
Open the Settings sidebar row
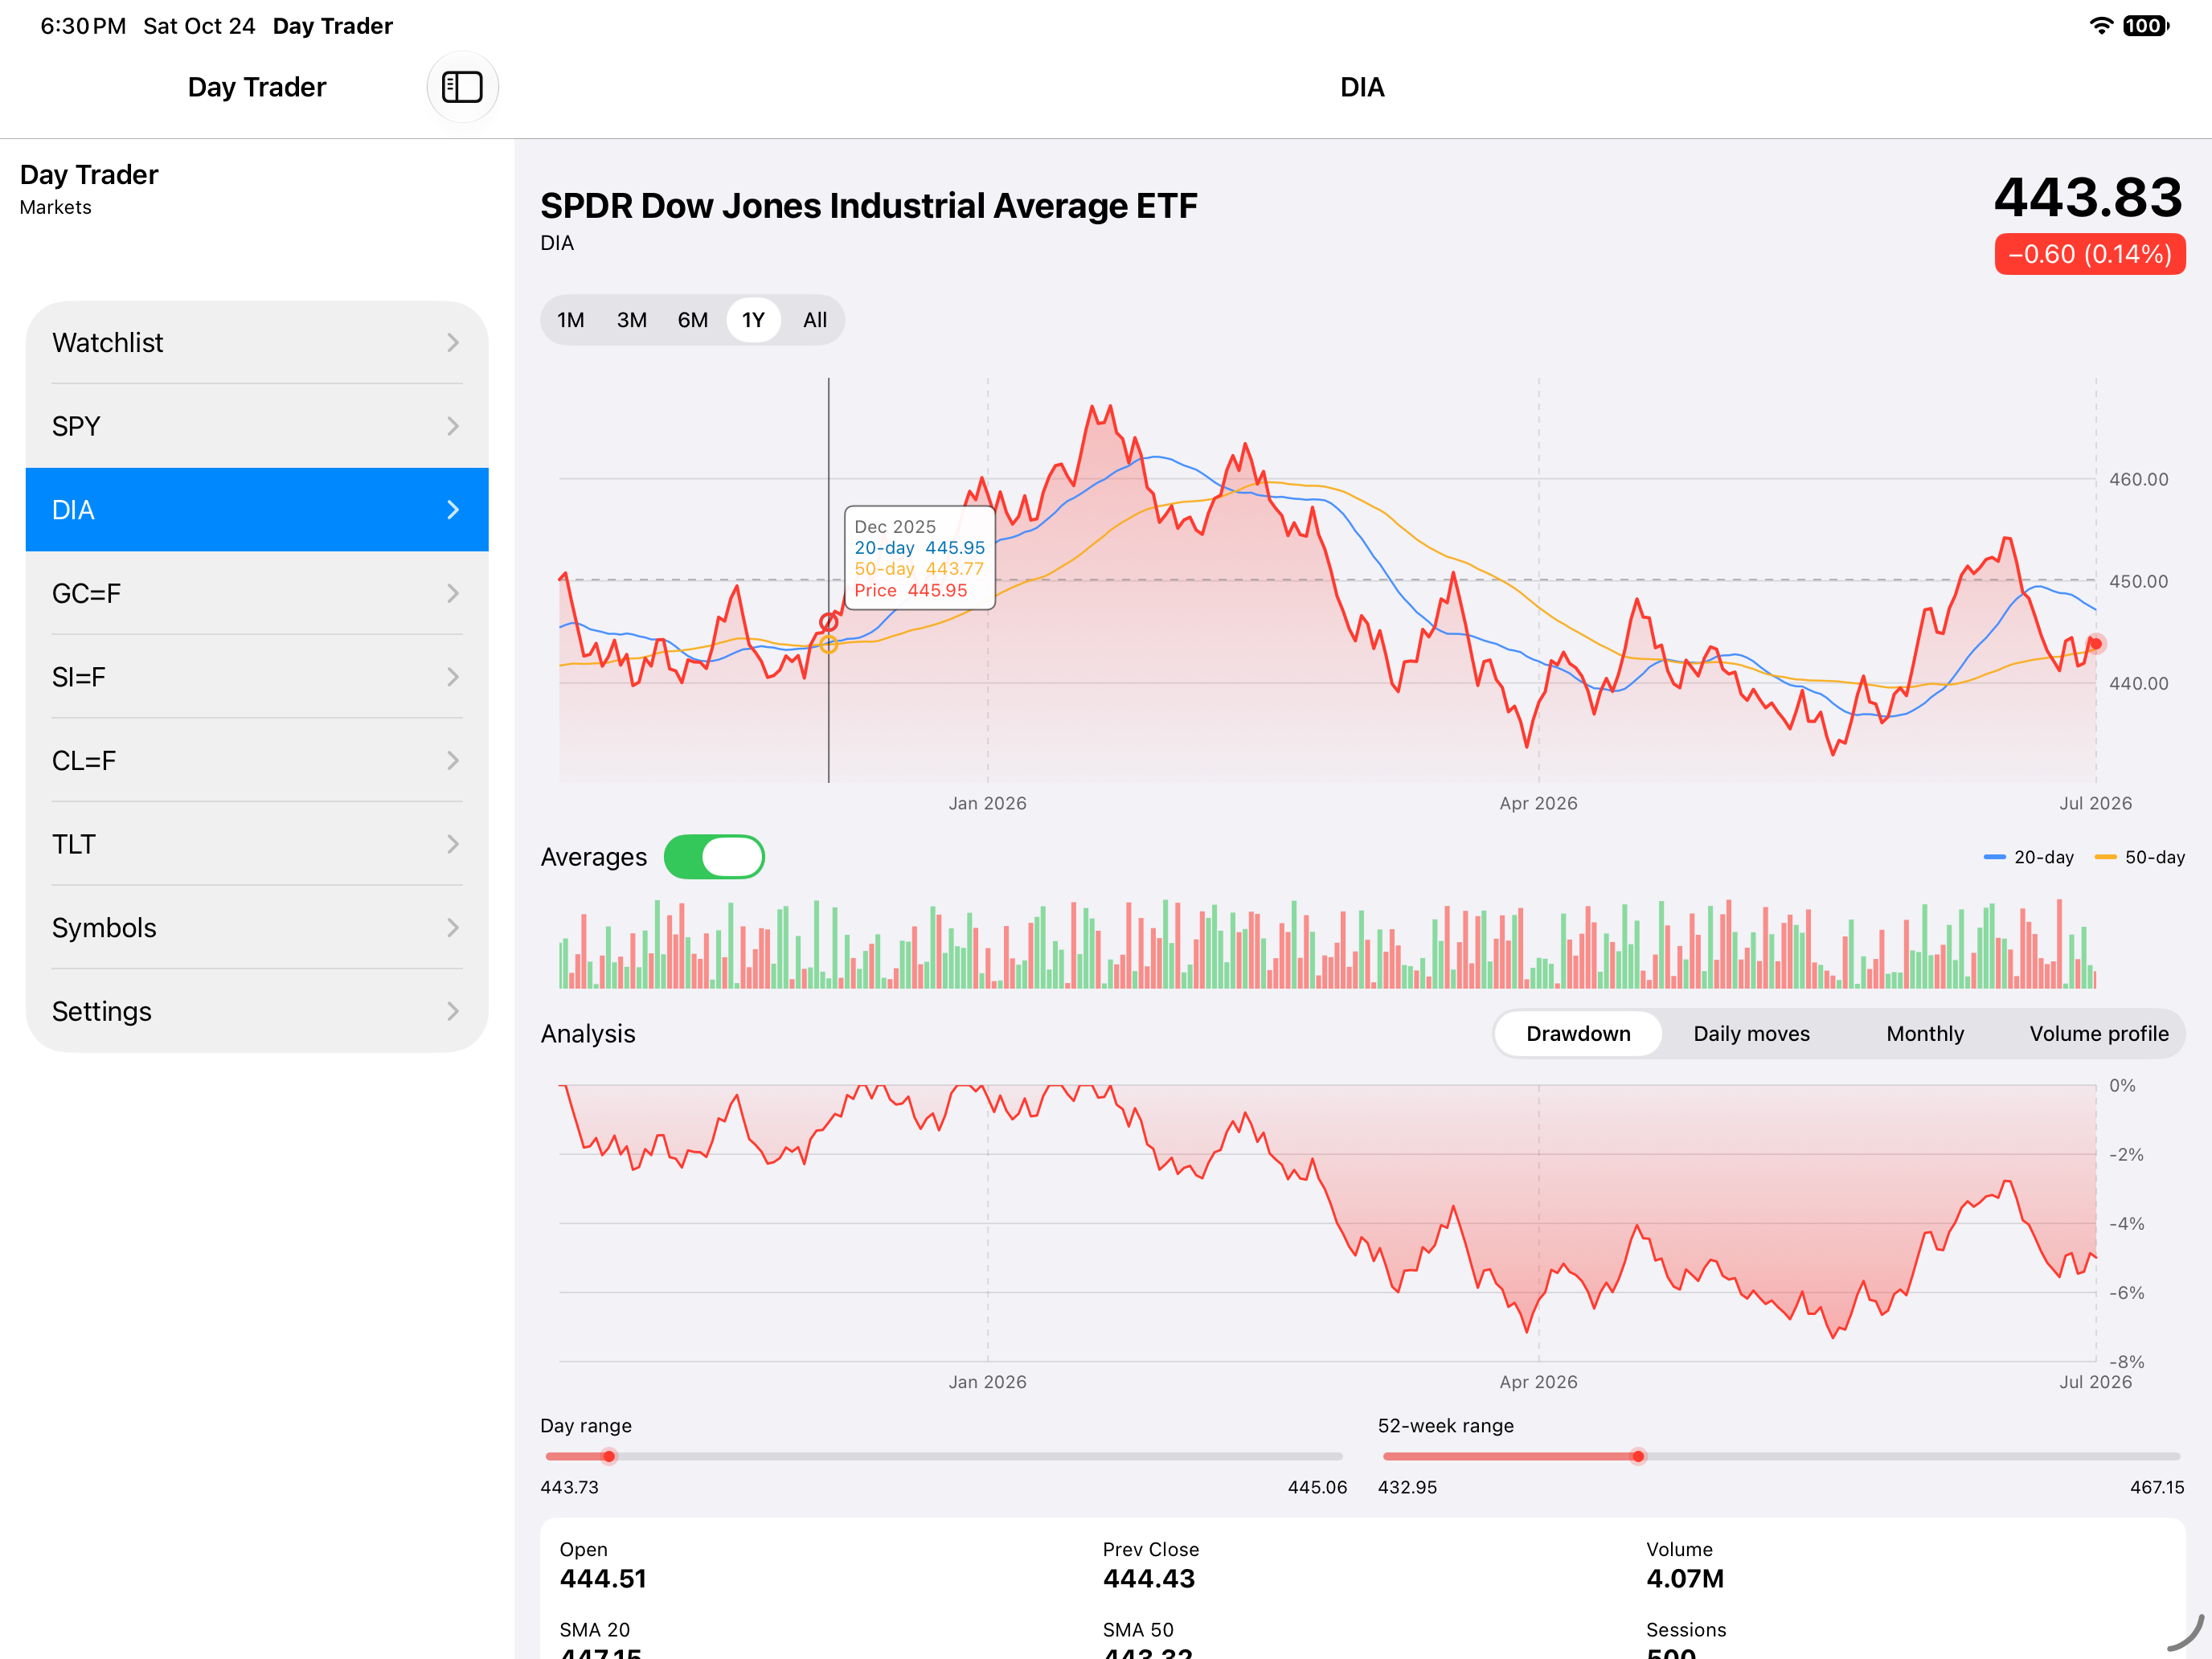[x=257, y=1011]
